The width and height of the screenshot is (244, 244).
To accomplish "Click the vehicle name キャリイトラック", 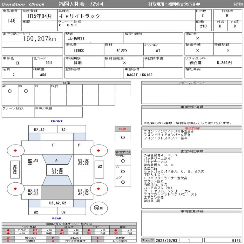I will [x=79, y=16].
